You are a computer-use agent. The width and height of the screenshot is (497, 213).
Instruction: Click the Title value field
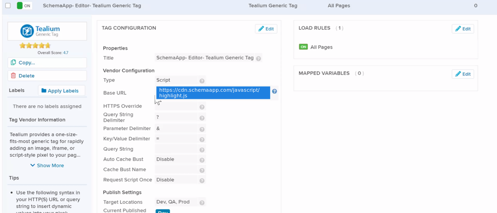coord(205,58)
